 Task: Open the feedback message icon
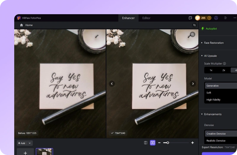(x=190, y=18)
